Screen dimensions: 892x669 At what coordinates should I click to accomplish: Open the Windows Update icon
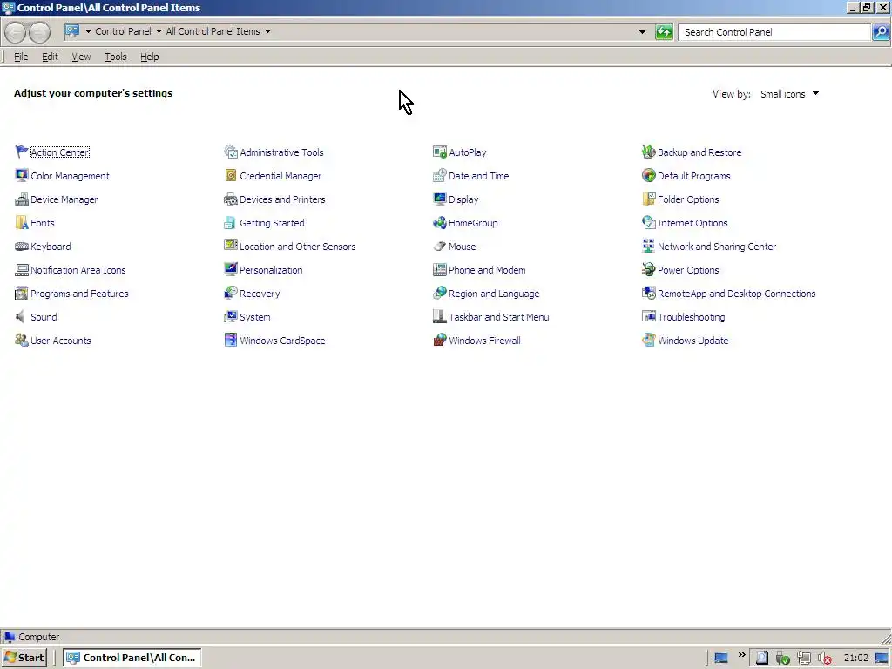[x=648, y=341]
